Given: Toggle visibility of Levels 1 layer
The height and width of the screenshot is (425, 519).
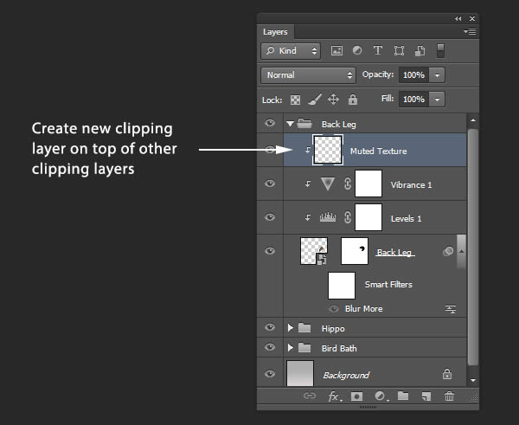Looking at the screenshot, I should click(270, 217).
